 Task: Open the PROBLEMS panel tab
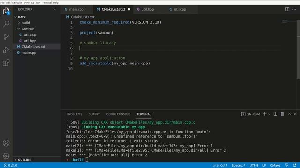[74, 114]
